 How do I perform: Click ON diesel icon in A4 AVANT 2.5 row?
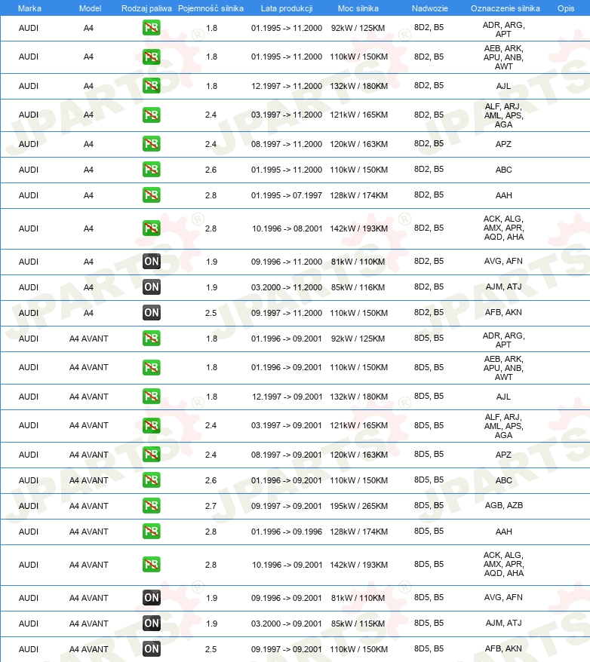[151, 649]
